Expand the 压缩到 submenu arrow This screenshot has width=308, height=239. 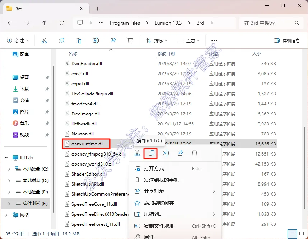tap(214, 214)
